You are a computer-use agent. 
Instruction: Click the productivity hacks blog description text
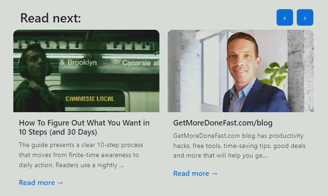click(x=239, y=146)
